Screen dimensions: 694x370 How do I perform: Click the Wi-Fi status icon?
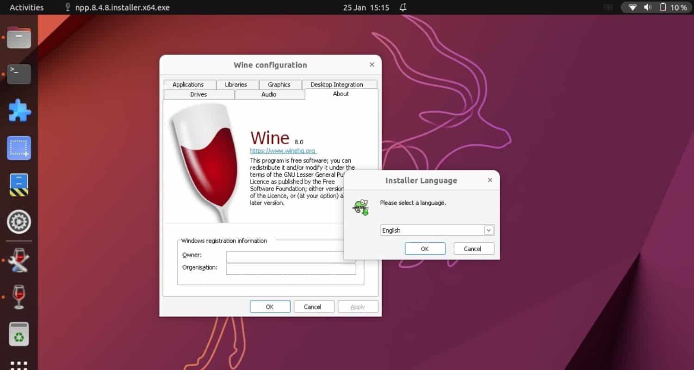(632, 7)
